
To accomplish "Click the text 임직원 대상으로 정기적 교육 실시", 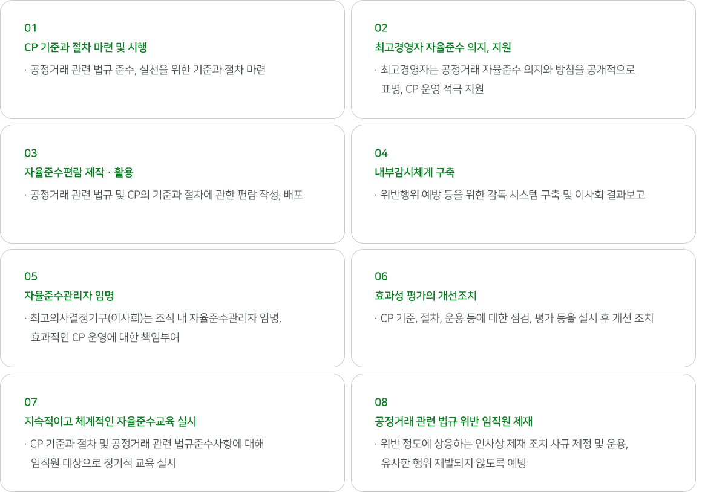I will click(x=103, y=463).
